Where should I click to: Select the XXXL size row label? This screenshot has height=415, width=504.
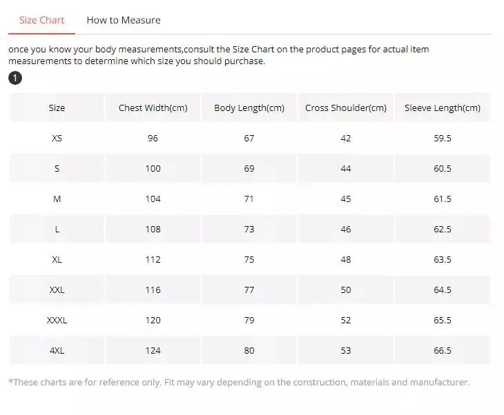click(57, 320)
